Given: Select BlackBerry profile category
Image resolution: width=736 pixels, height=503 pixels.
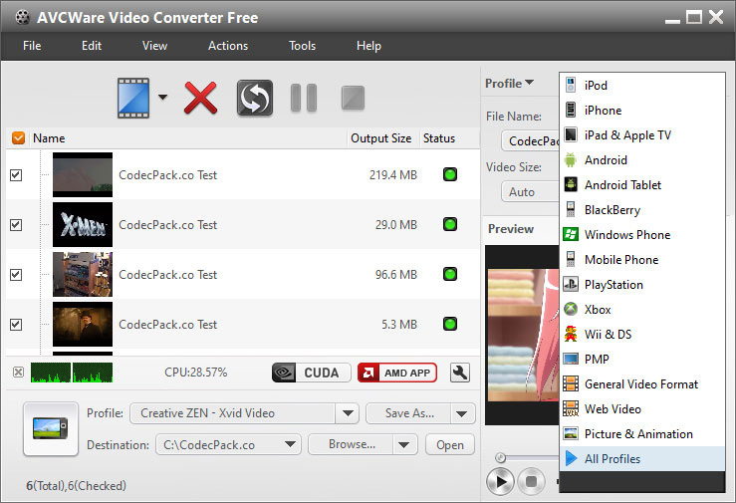Looking at the screenshot, I should pyautogui.click(x=642, y=210).
